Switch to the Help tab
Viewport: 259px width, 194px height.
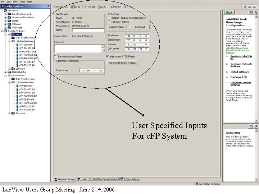tap(82, 179)
